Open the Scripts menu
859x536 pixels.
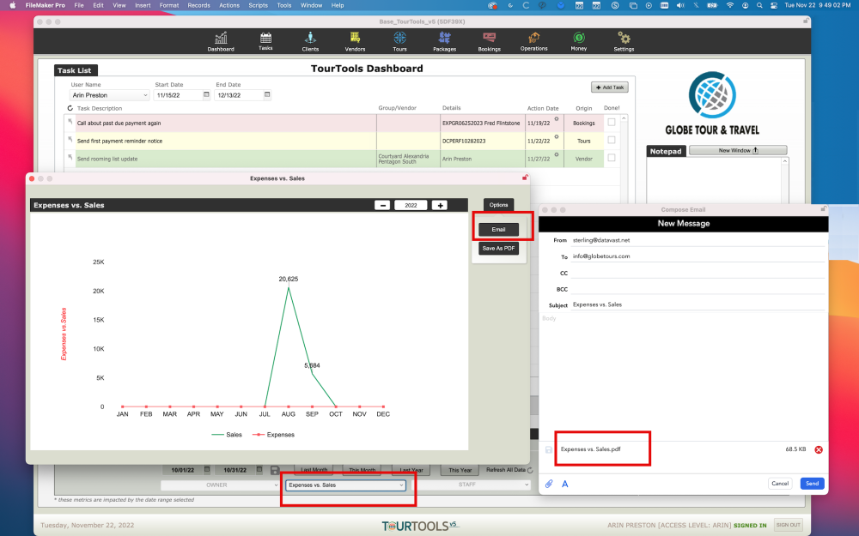click(x=258, y=5)
